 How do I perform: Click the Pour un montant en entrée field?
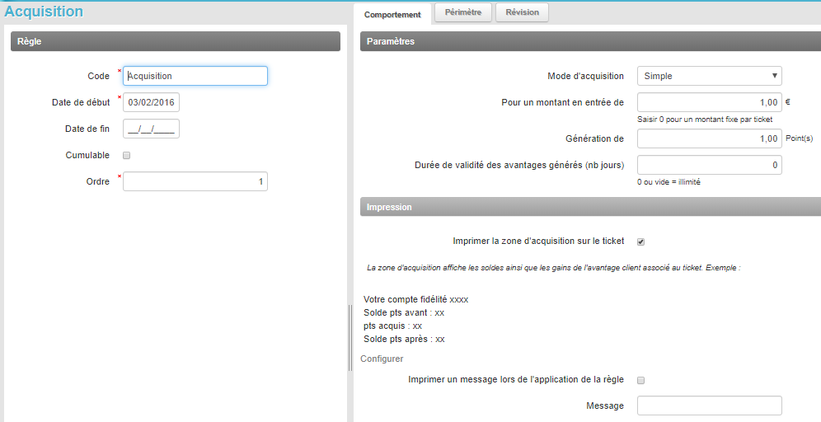tap(709, 103)
